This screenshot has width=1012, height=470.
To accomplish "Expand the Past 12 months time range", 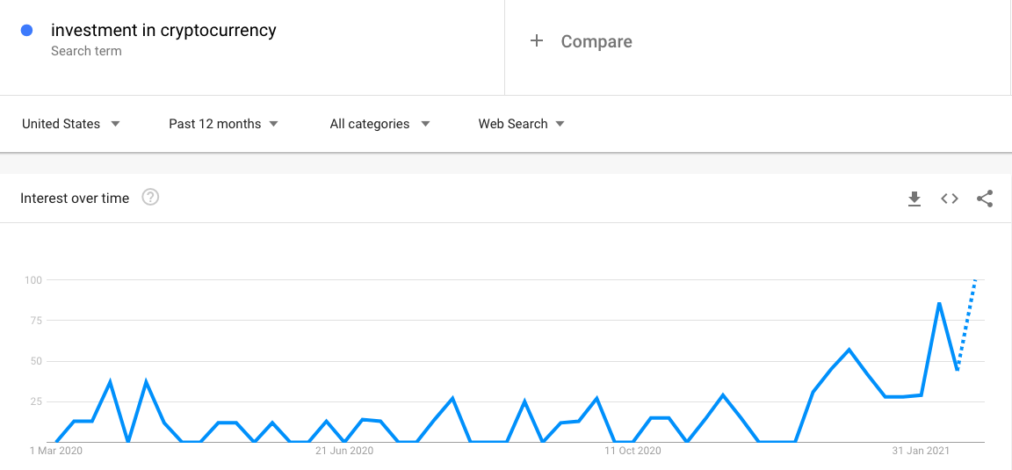I will 223,124.
